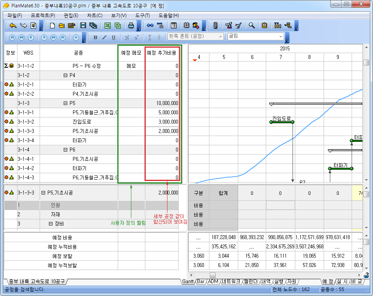Open the calendar icon in toolbar
373x296 pixels.
click(x=174, y=26)
